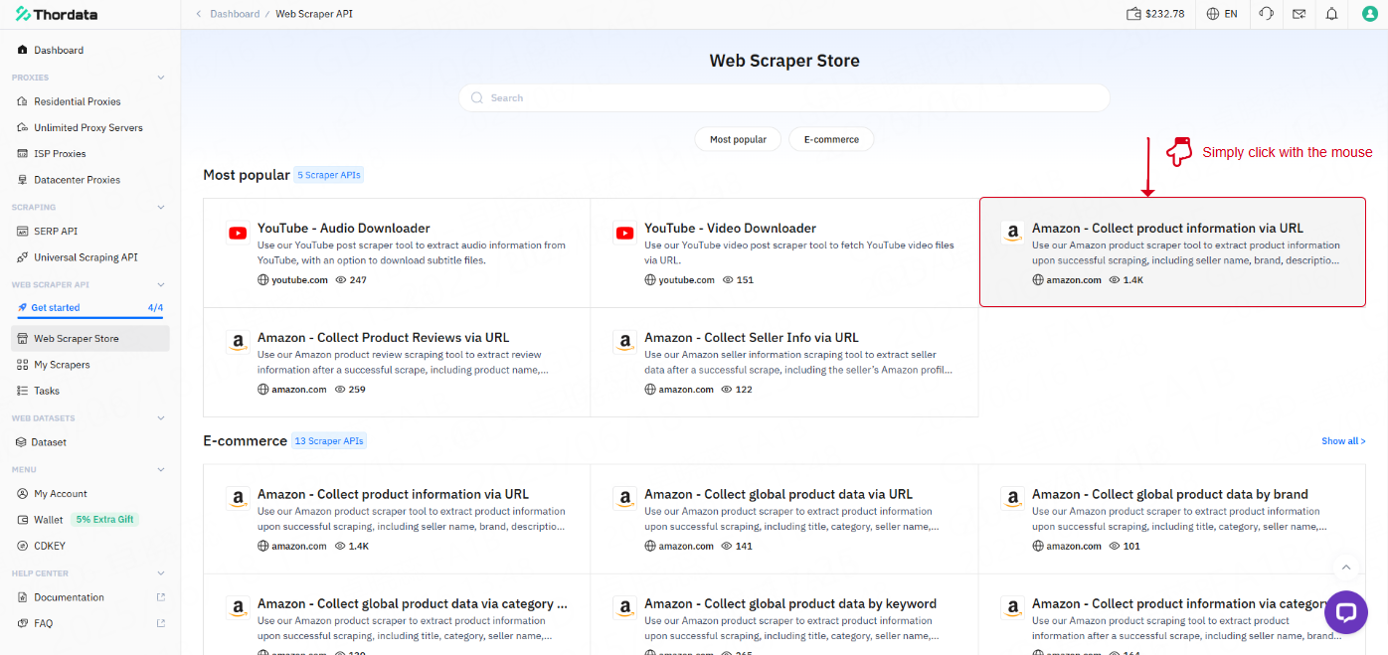
Task: Collapse the WEB DATASETS section
Action: point(161,418)
